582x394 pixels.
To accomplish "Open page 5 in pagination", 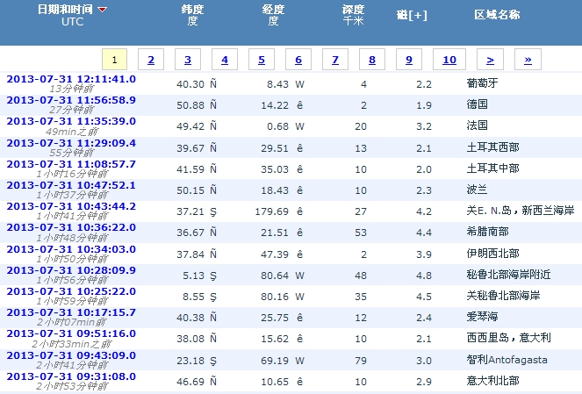I will tap(262, 60).
